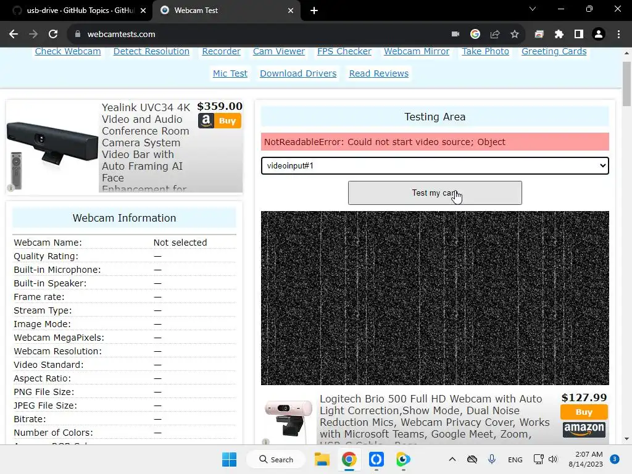This screenshot has height=474, width=632.
Task: Click the cloud sync tray icon
Action: (x=472, y=459)
